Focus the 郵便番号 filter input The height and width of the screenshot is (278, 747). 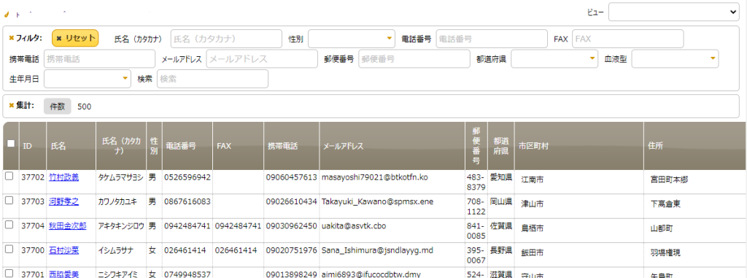[414, 59]
